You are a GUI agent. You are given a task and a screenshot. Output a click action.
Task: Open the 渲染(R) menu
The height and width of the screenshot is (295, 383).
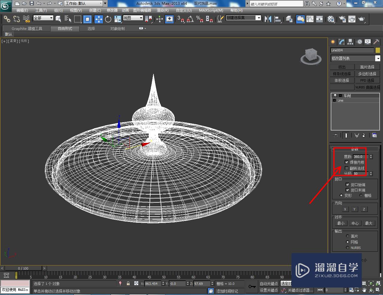(163, 10)
